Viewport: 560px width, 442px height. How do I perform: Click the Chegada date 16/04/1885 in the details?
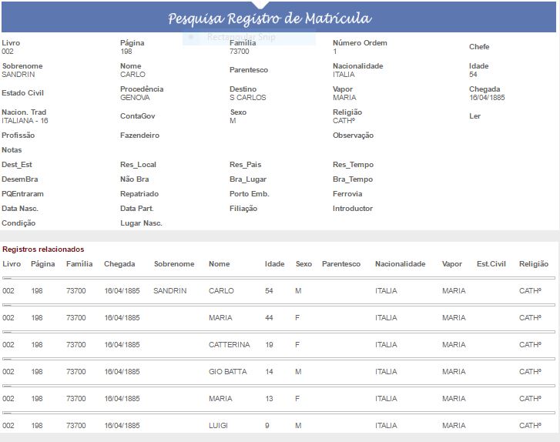pos(487,98)
